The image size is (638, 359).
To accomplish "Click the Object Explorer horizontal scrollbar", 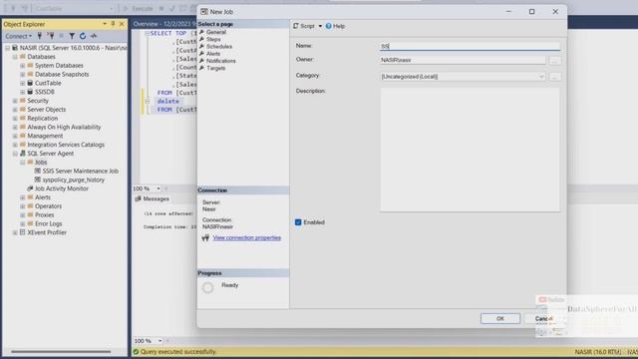I will [x=61, y=352].
